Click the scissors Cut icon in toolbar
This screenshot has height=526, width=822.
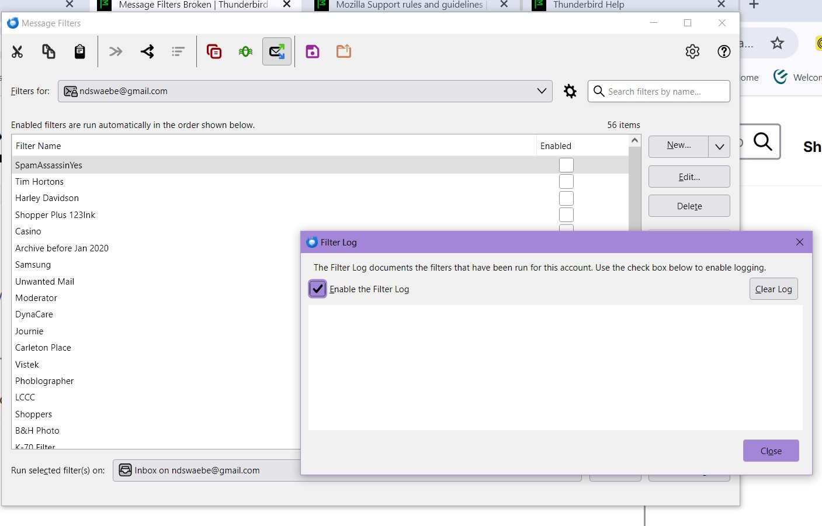[x=18, y=52]
